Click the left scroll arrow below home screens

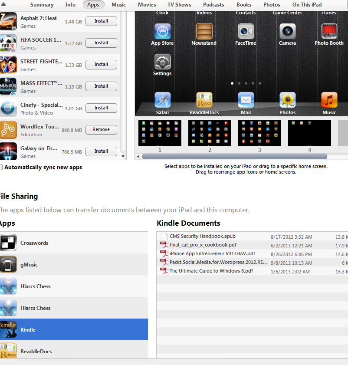click(138, 156)
